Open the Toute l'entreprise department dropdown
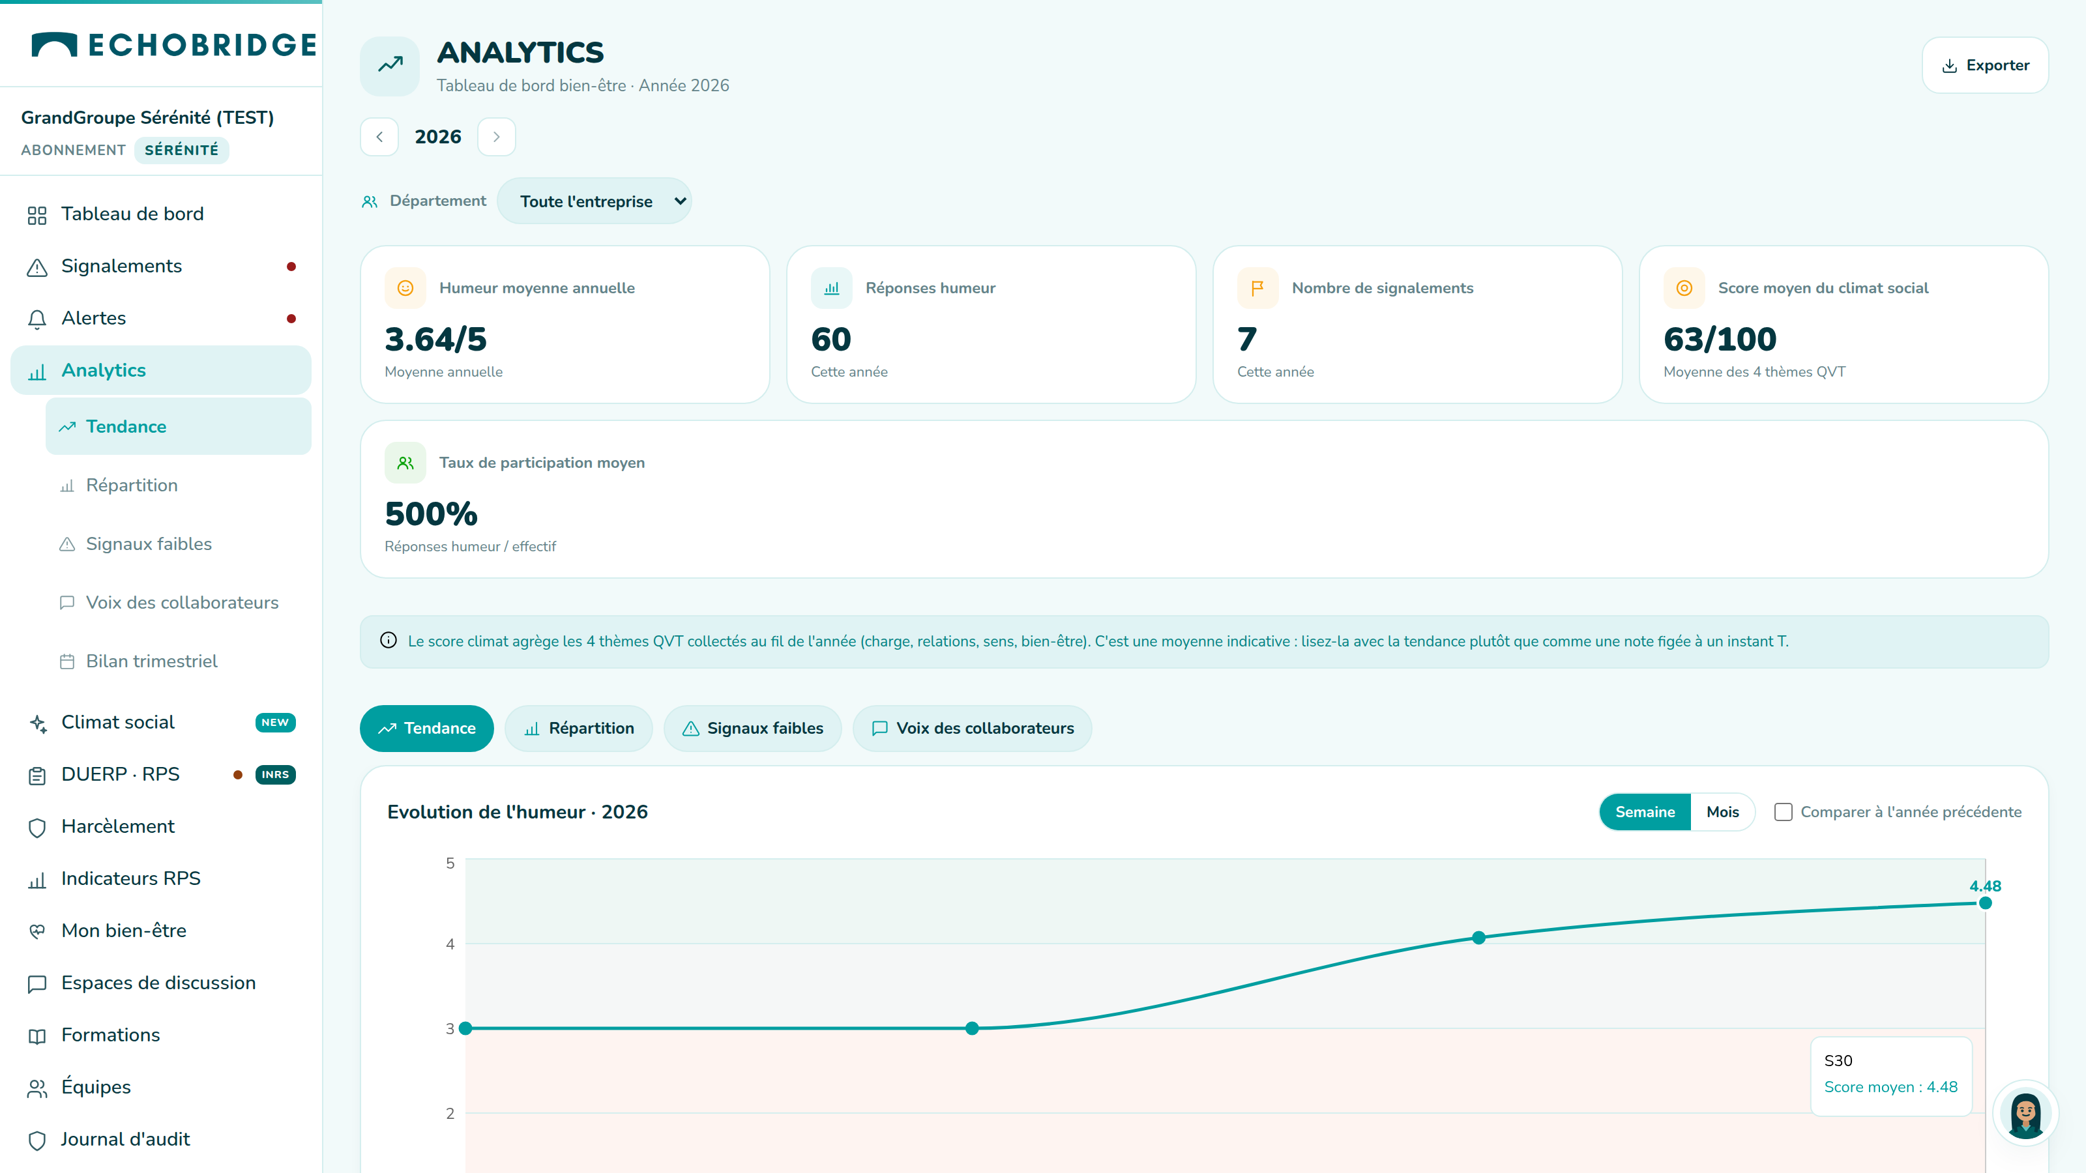The image size is (2086, 1173). tap(595, 201)
